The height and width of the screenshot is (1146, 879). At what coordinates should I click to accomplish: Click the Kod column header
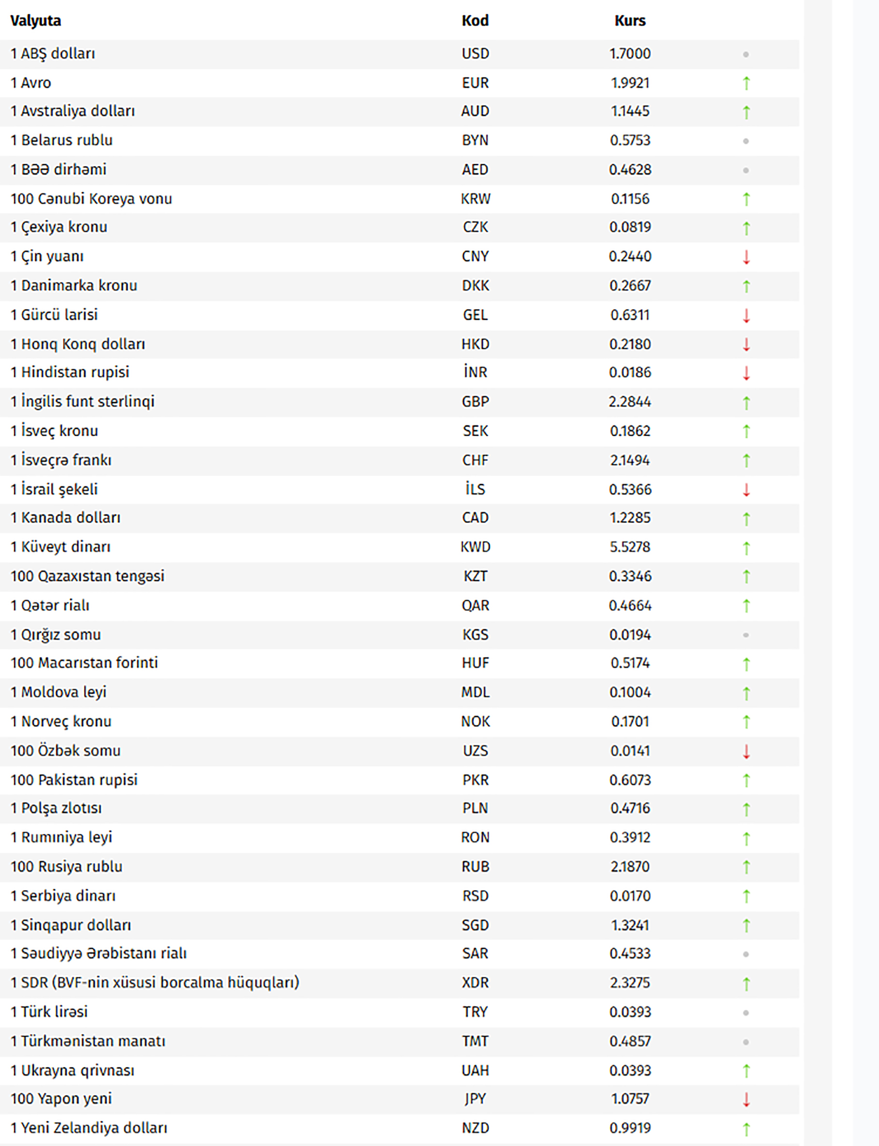475,21
